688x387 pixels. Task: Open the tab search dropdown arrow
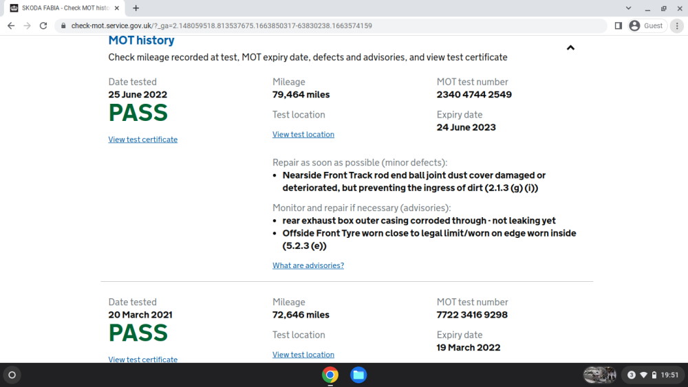(x=628, y=8)
